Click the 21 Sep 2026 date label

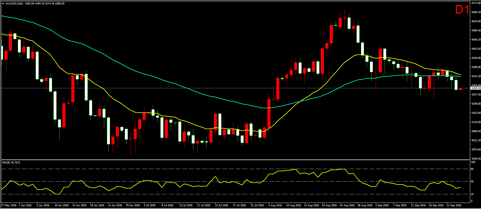[454, 205]
